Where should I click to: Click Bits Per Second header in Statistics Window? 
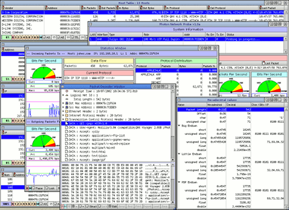click(x=44, y=61)
